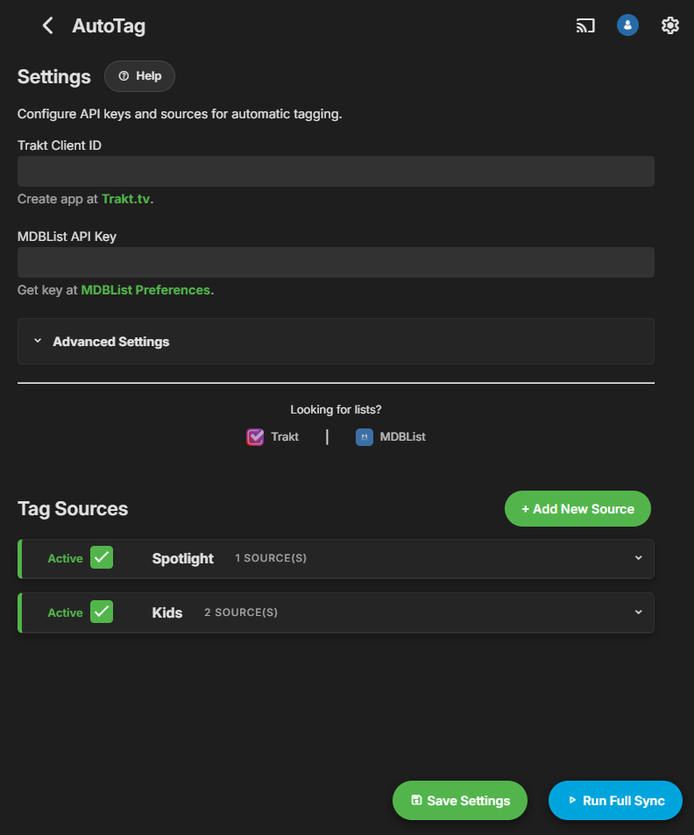Open the settings gear icon

pyautogui.click(x=670, y=25)
